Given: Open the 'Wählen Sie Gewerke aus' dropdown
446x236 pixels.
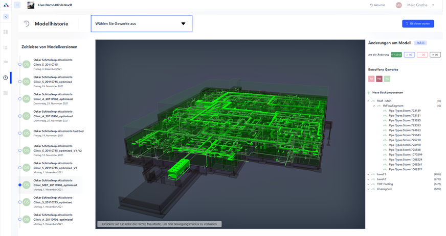Looking at the screenshot, I should pyautogui.click(x=142, y=23).
